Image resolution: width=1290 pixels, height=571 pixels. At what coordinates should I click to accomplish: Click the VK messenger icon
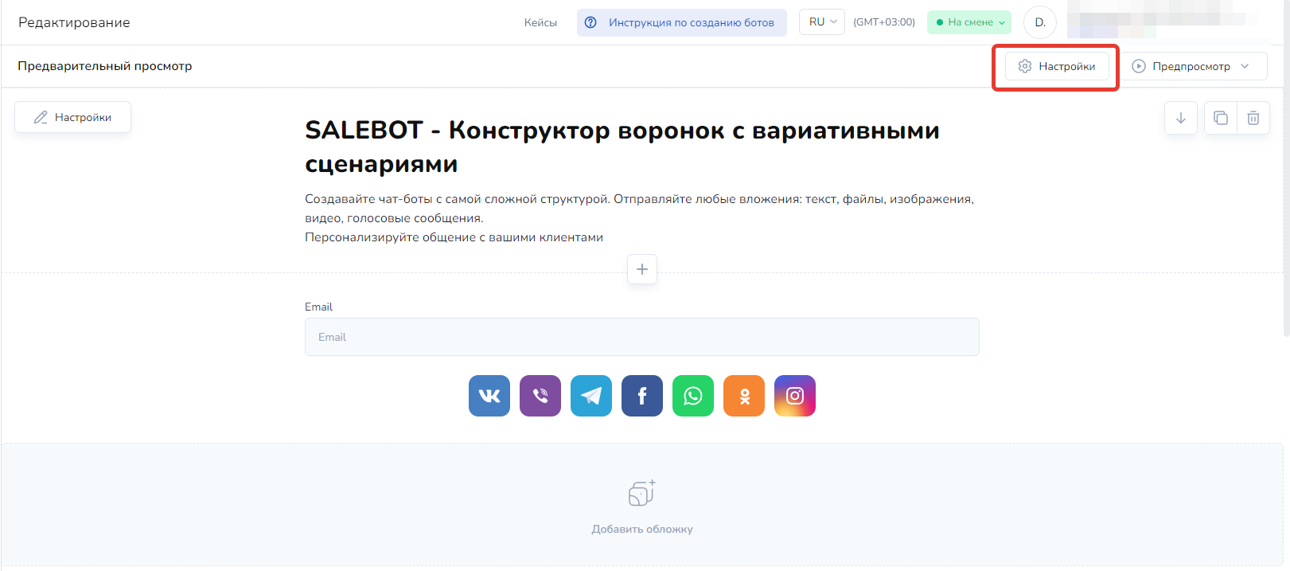click(489, 396)
